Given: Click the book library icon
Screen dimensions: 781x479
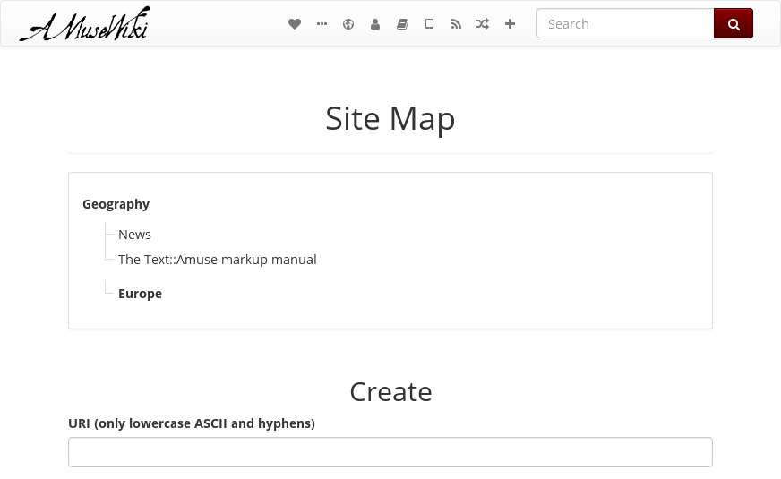Looking at the screenshot, I should click(x=402, y=24).
